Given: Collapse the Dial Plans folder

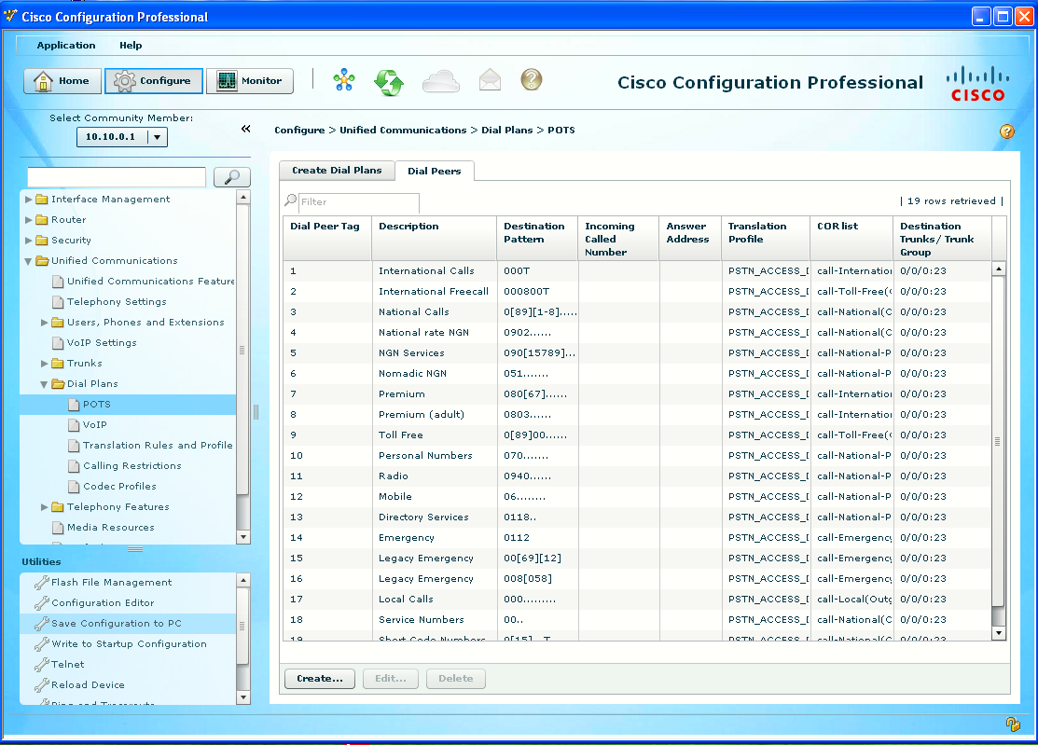Looking at the screenshot, I should tap(45, 384).
